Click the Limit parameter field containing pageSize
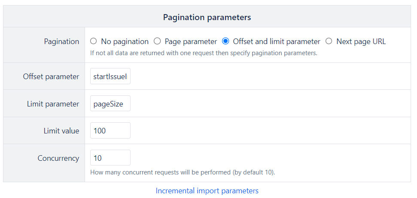 pos(110,104)
